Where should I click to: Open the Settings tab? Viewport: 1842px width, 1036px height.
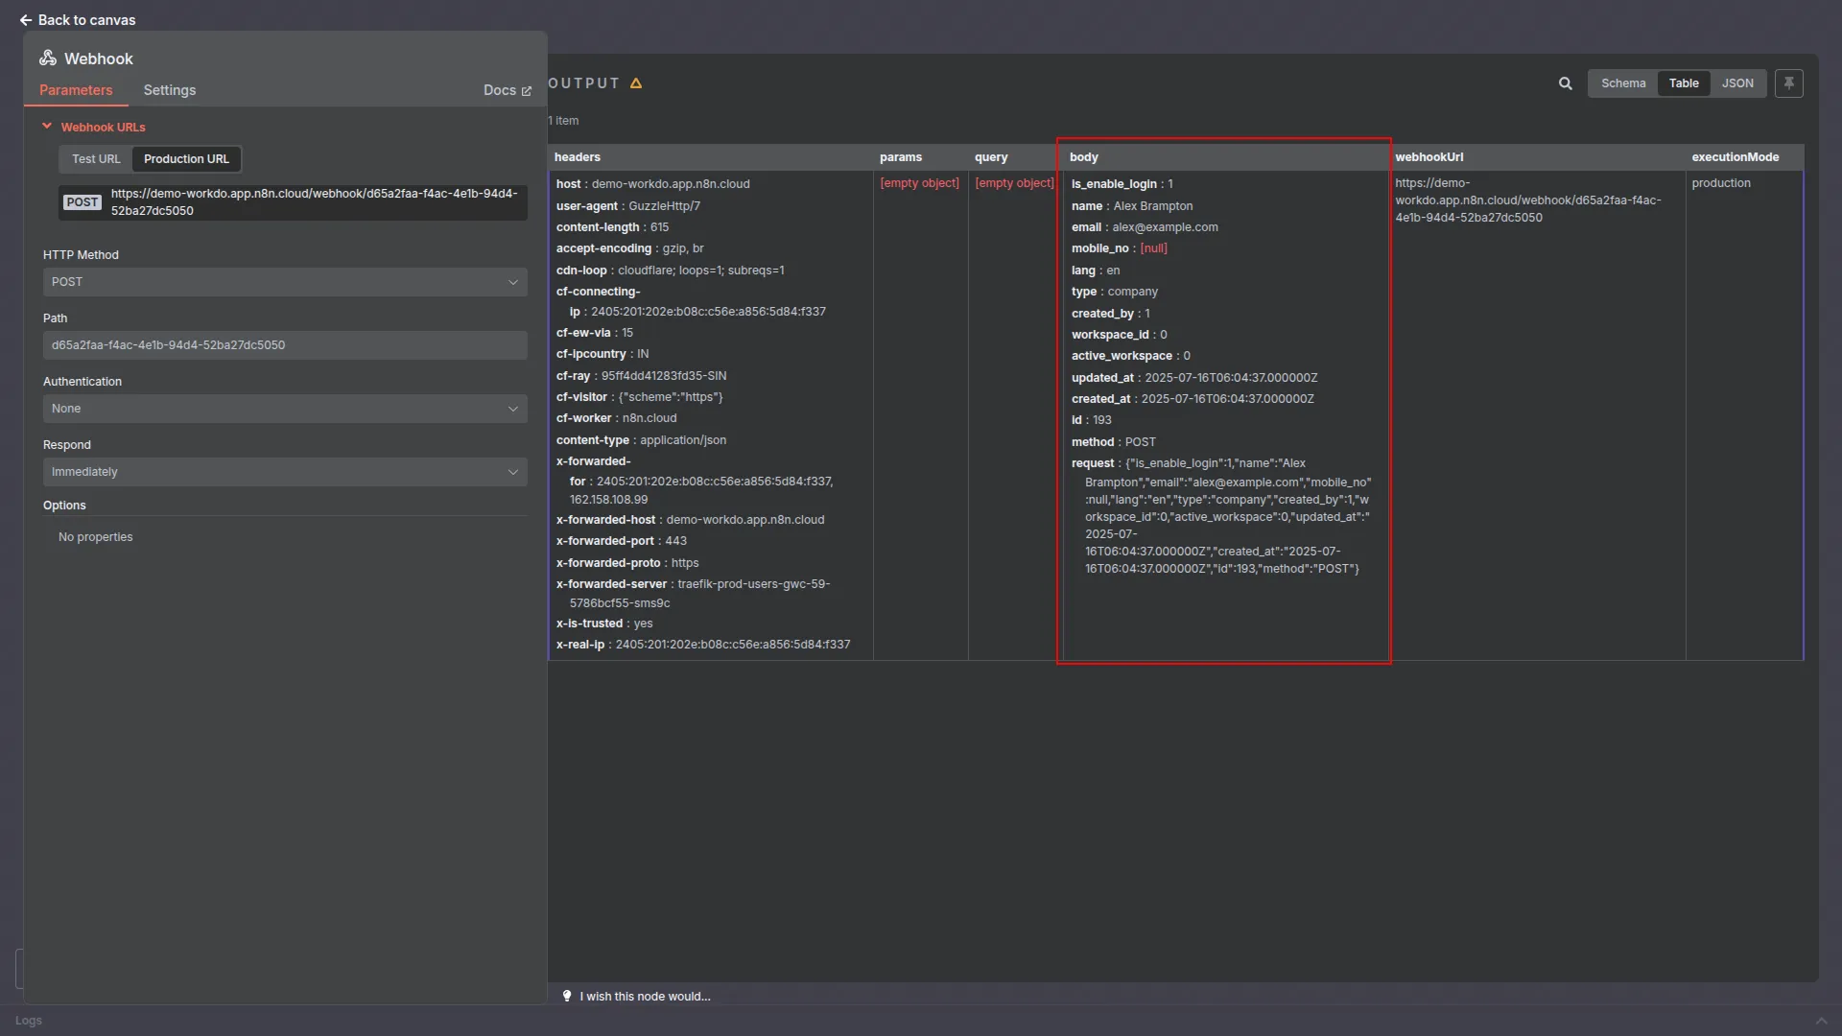tap(169, 90)
